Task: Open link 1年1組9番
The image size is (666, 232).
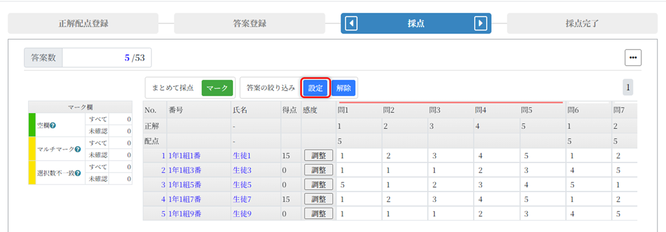Action: (x=184, y=214)
